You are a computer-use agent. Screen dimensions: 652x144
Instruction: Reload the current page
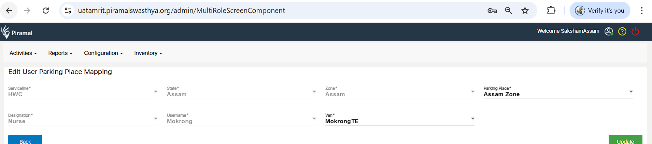(x=46, y=11)
